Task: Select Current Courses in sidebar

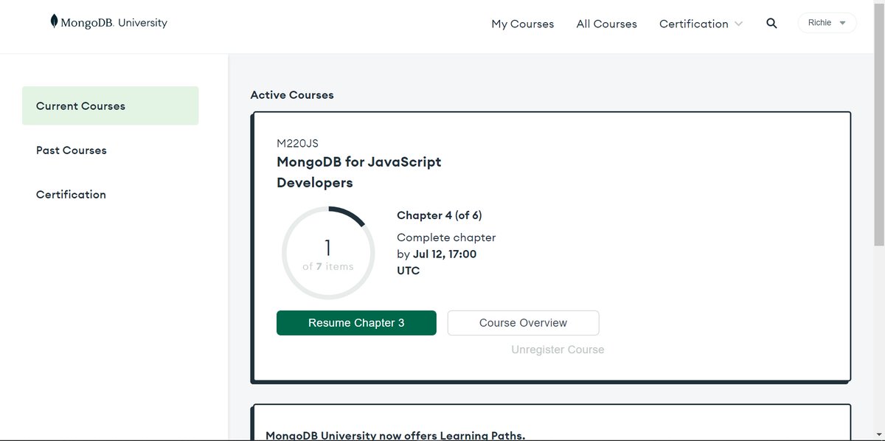Action: (110, 105)
